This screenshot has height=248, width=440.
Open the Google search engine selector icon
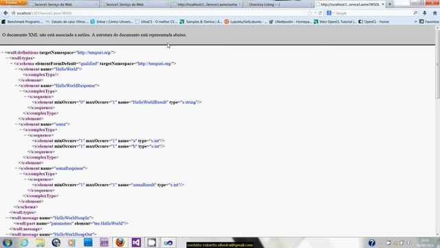pyautogui.click(x=329, y=13)
